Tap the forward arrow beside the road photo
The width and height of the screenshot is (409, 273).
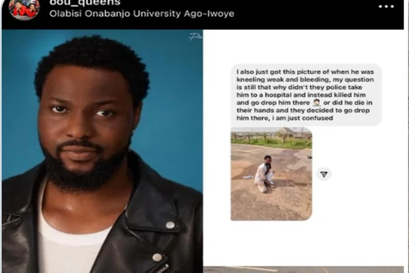[324, 174]
